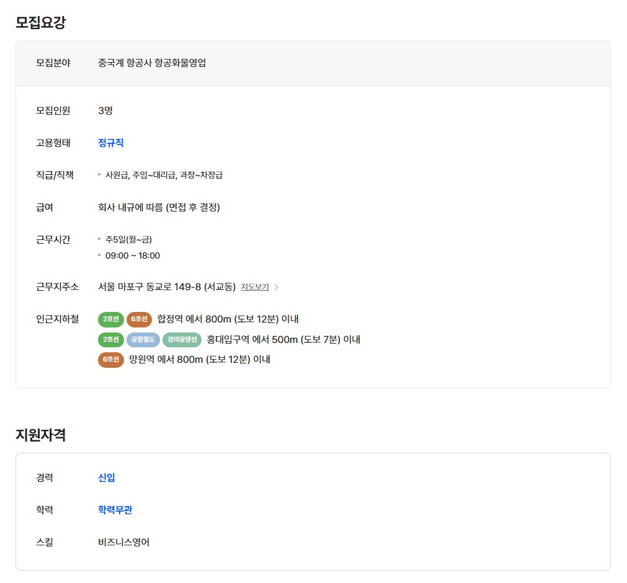Click the 09:00 ~ 18:00 working hours text
Viewport: 627px width, 583px height.
pyautogui.click(x=133, y=256)
